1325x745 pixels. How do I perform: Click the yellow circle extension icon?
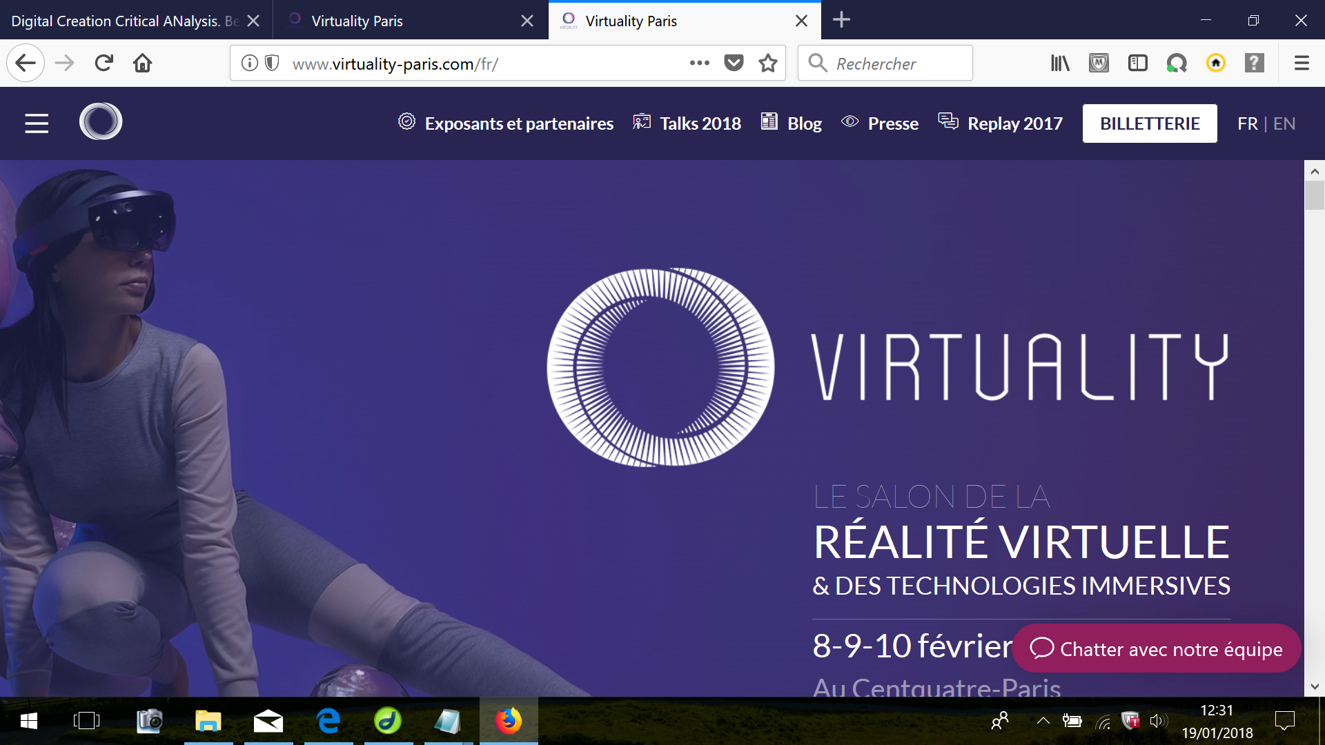pyautogui.click(x=1215, y=63)
